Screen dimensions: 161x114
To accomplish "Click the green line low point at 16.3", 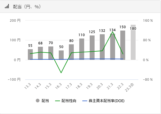I will (61, 73).
